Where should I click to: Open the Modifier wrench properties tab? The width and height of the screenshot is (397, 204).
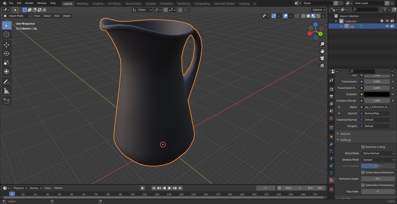(x=331, y=144)
